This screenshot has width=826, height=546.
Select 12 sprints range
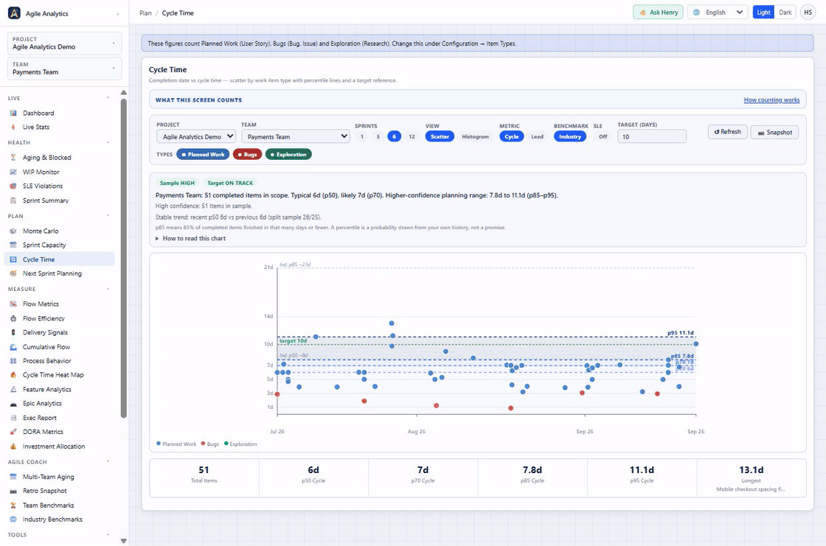tap(412, 136)
